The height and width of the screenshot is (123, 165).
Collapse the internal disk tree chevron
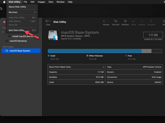(x=3, y=32)
